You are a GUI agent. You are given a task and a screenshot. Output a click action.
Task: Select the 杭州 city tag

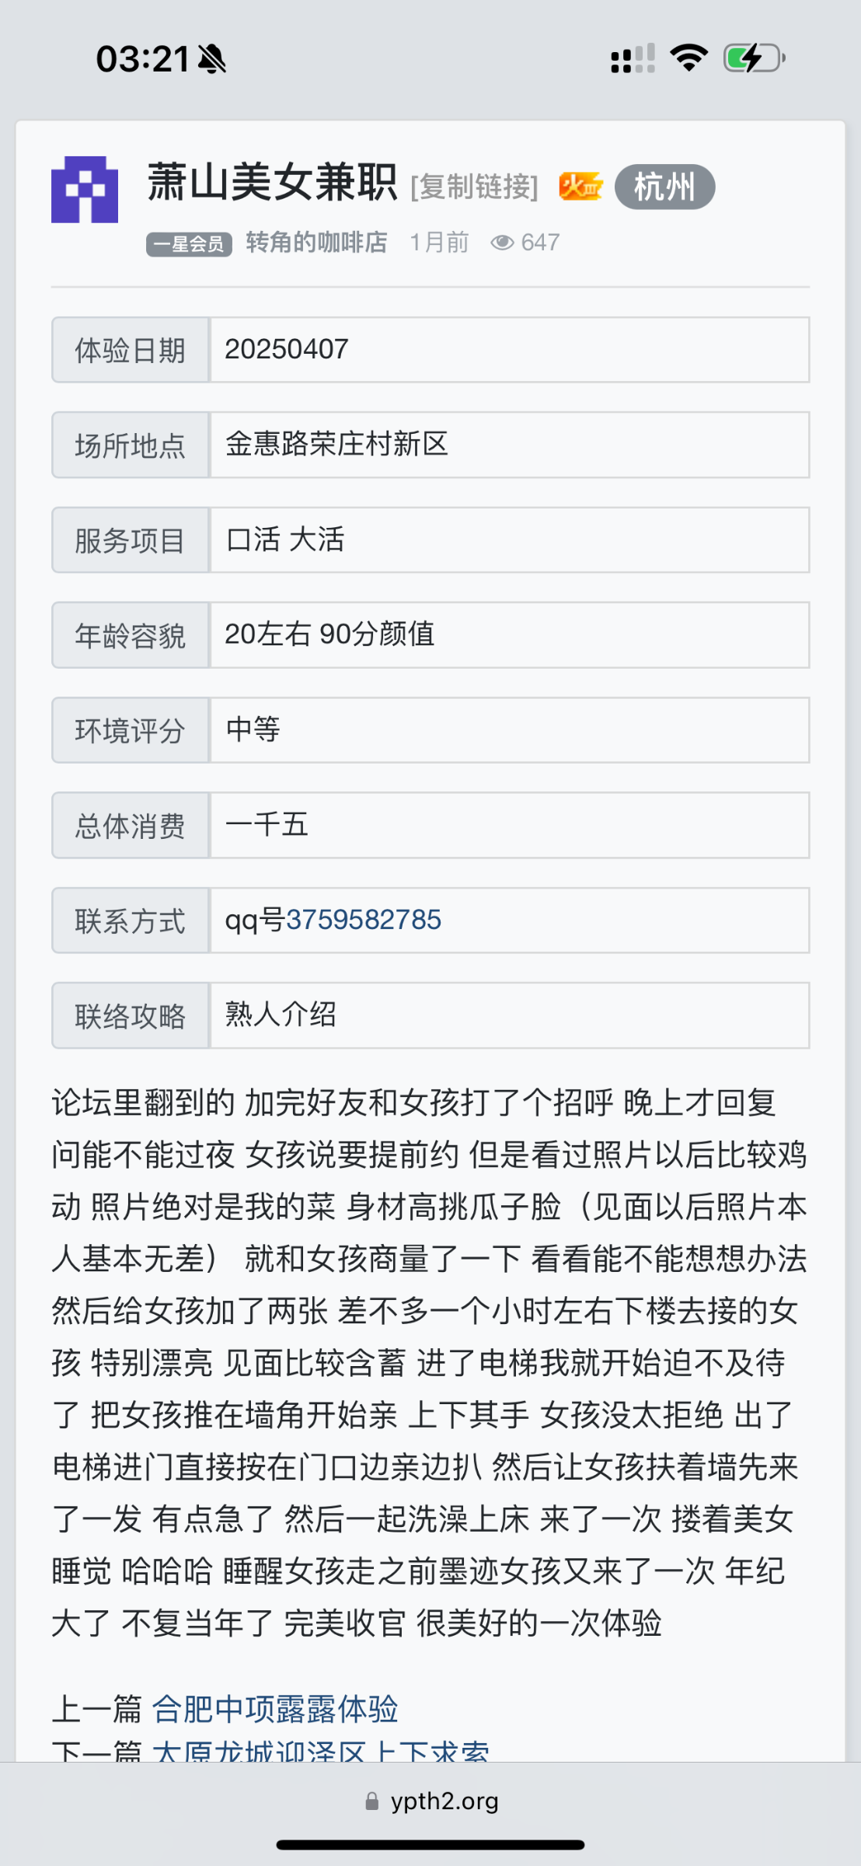[x=664, y=187]
